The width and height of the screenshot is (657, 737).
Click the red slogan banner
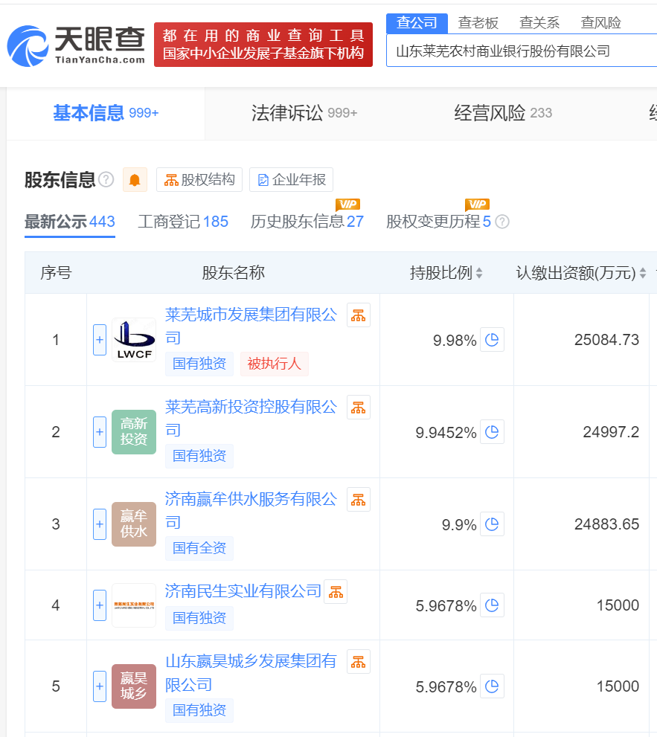(263, 45)
